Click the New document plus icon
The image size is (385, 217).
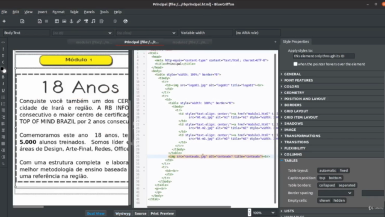(4, 21)
